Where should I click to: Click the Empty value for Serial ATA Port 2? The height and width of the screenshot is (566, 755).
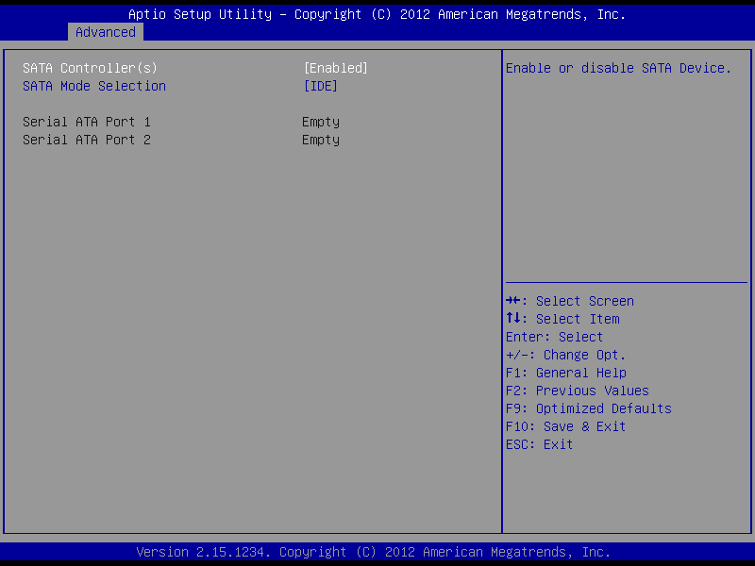click(321, 140)
